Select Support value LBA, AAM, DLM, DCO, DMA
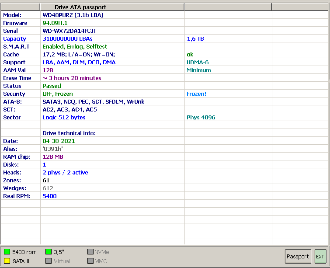 coord(79,63)
